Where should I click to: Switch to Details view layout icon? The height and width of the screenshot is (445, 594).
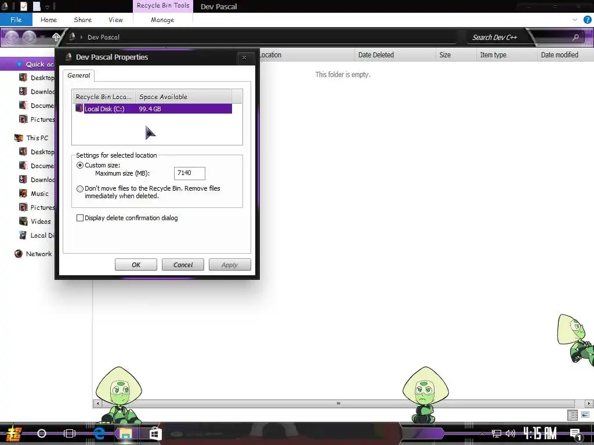coord(573,415)
